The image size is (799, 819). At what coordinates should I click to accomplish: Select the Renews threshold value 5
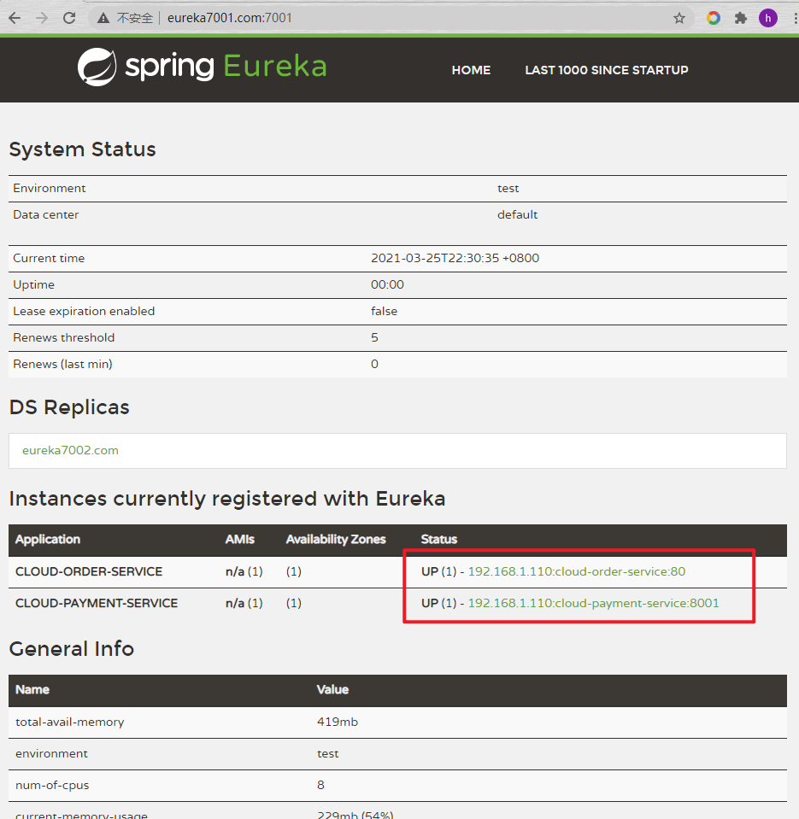(374, 337)
